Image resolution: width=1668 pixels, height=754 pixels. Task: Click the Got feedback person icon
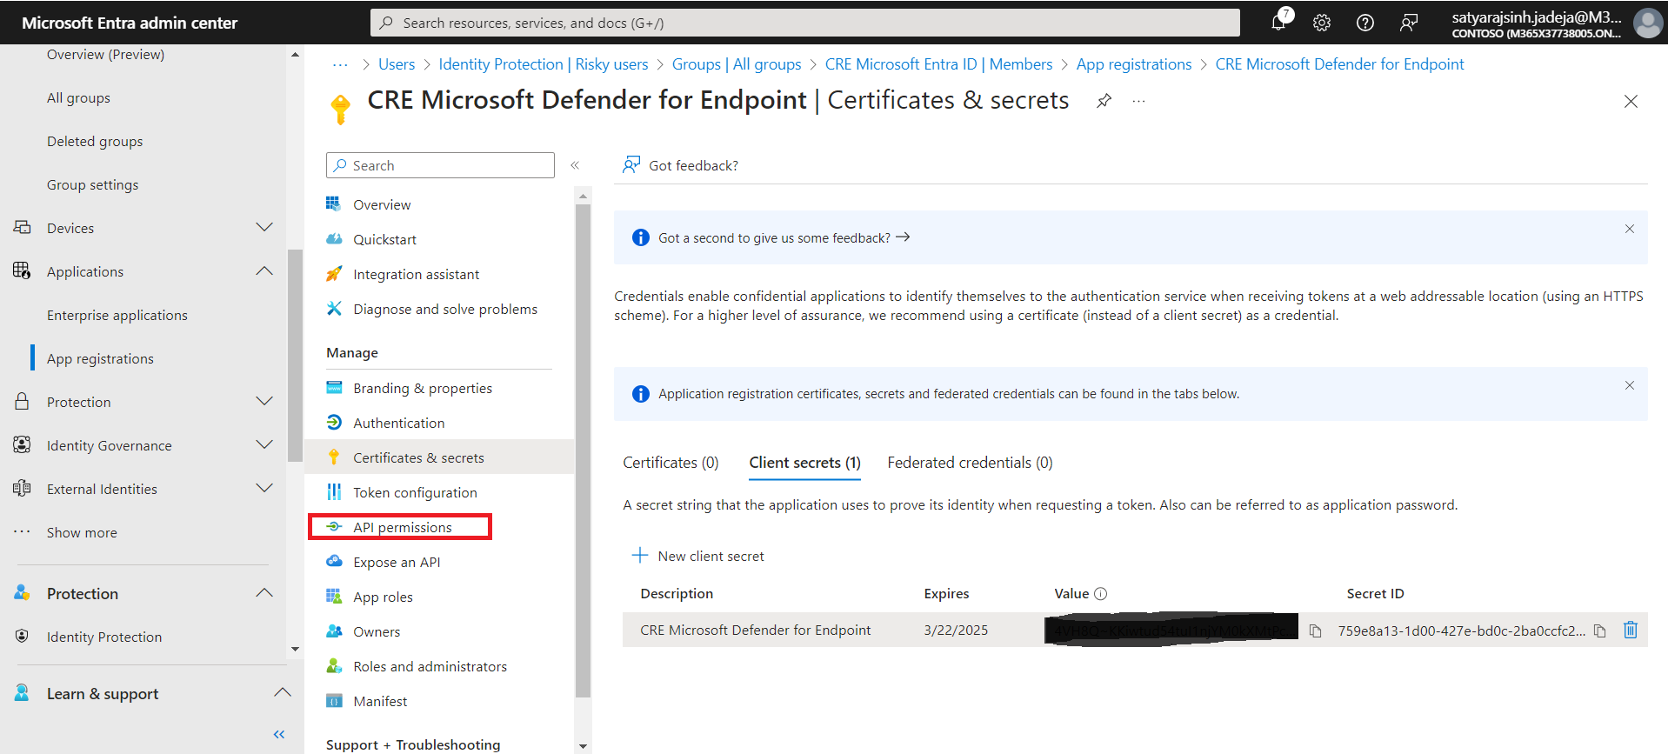coord(631,165)
